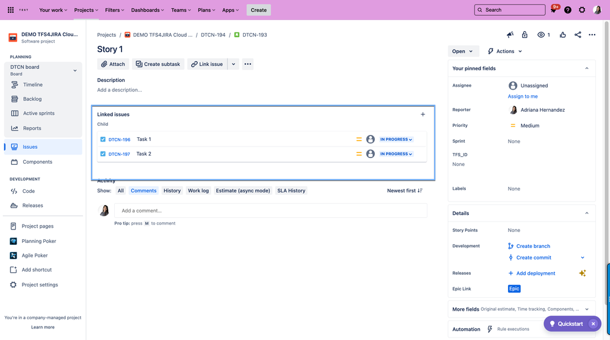Click the Task 2 issue type checkbox icon
Screen dimensions: 610x340
click(103, 154)
